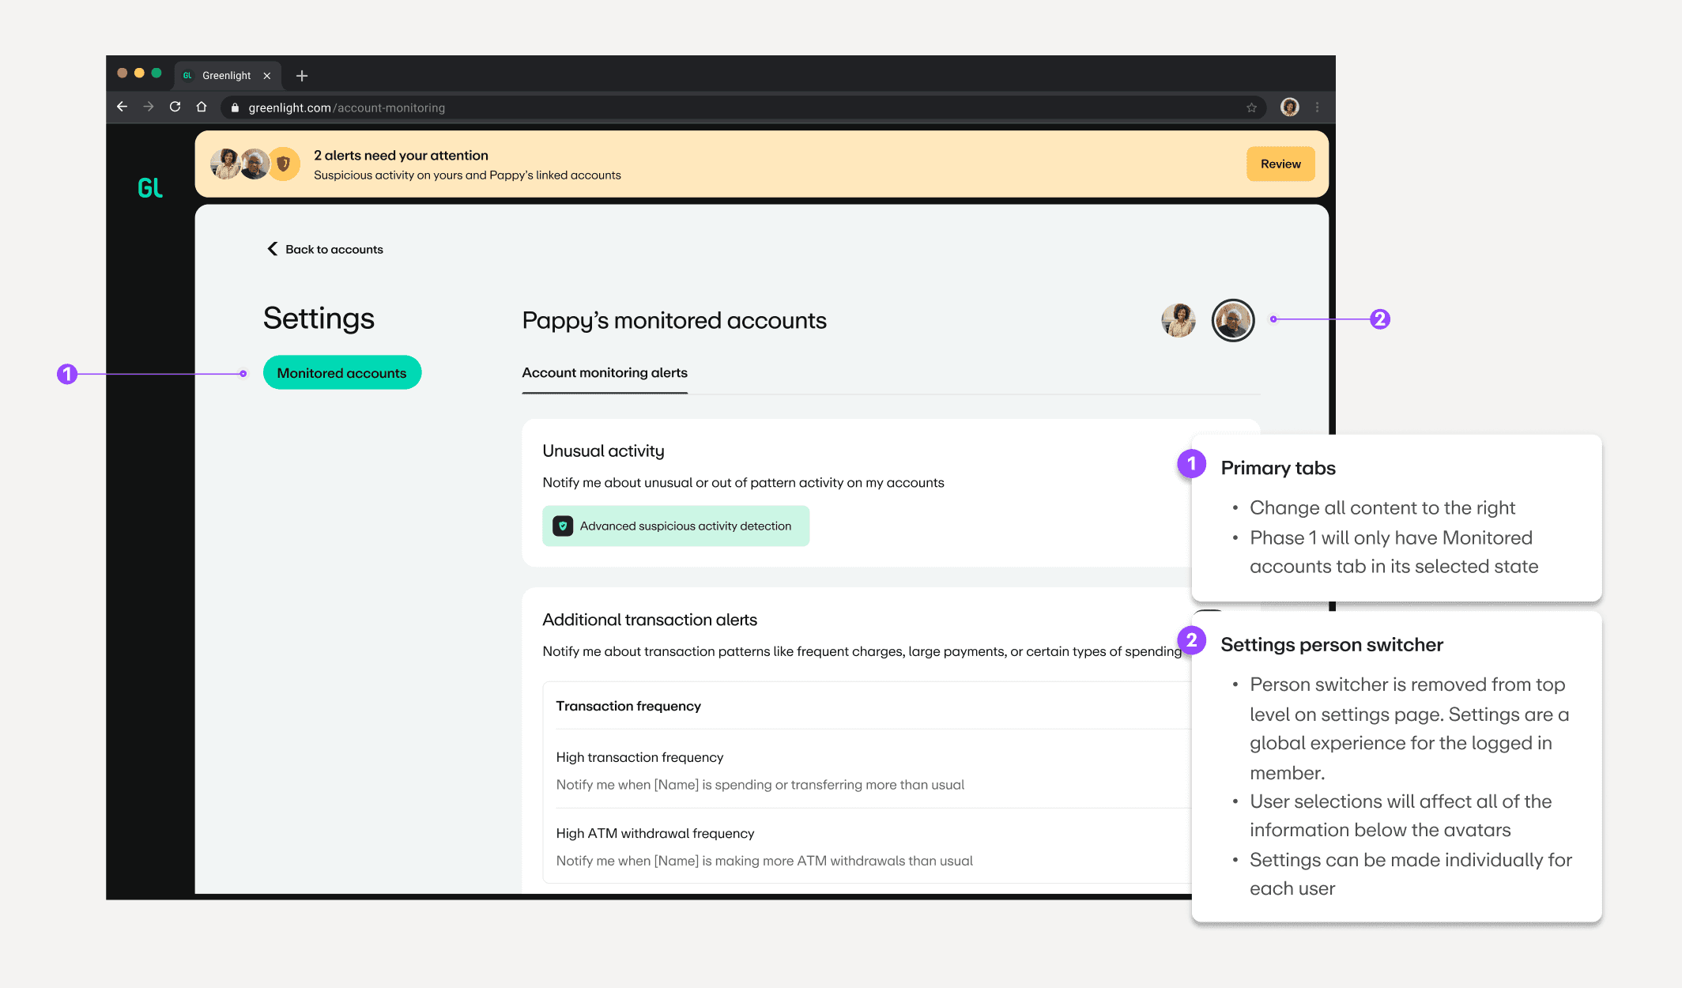Click the GL logo in sidebar
Image resolution: width=1682 pixels, height=988 pixels.
pos(150,188)
